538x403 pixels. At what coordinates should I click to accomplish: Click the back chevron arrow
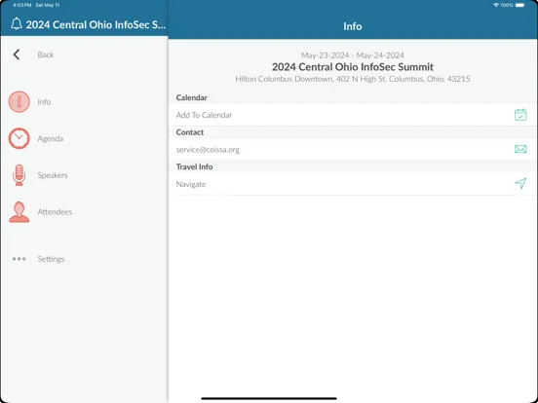[x=17, y=55]
